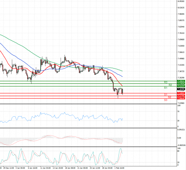Select the 7.26632 green price tag

point(181,81)
